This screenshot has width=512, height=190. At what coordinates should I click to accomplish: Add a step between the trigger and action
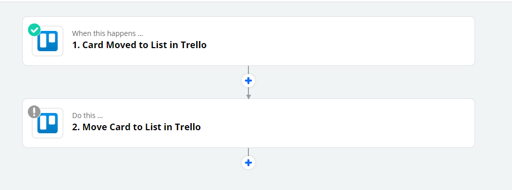point(248,81)
